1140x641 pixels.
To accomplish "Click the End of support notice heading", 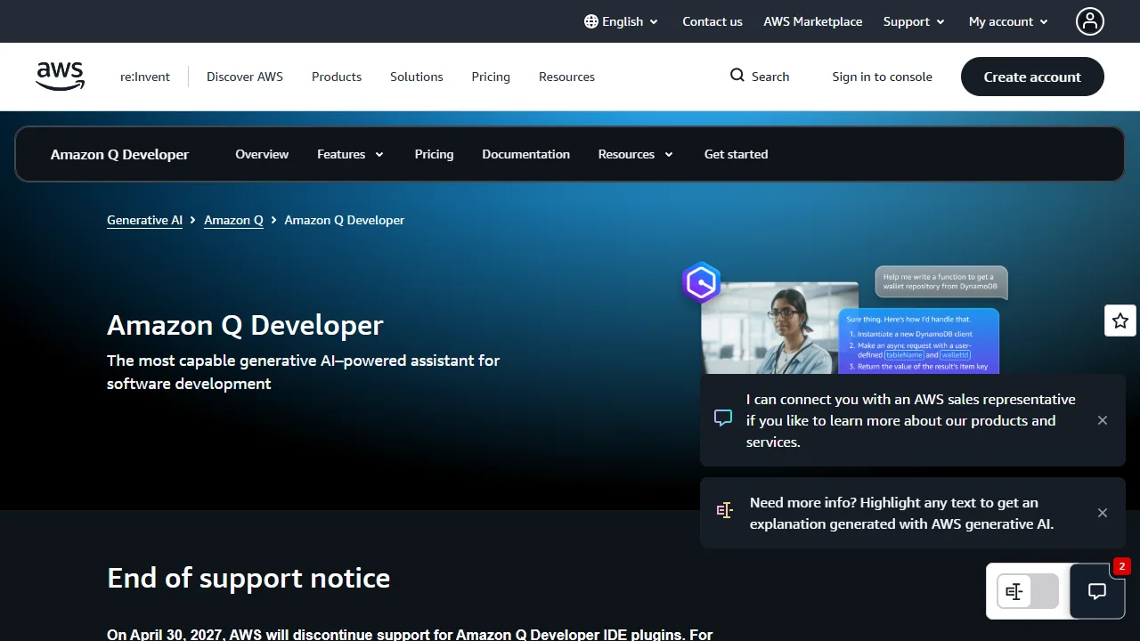I will 248,578.
